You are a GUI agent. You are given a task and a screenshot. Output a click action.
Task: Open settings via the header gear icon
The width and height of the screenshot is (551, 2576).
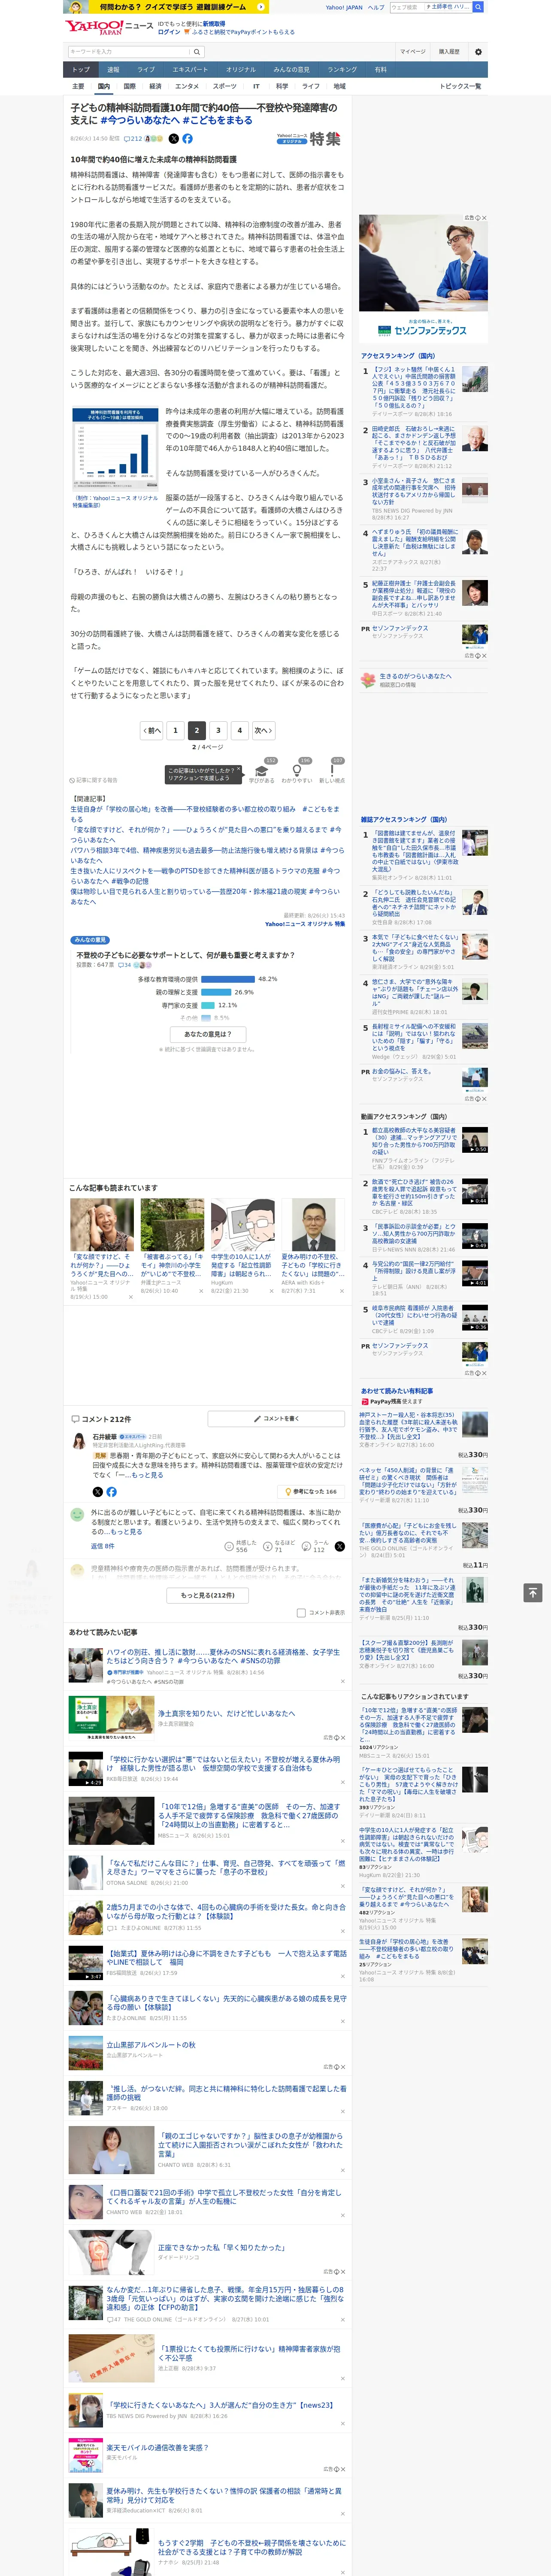tap(477, 52)
